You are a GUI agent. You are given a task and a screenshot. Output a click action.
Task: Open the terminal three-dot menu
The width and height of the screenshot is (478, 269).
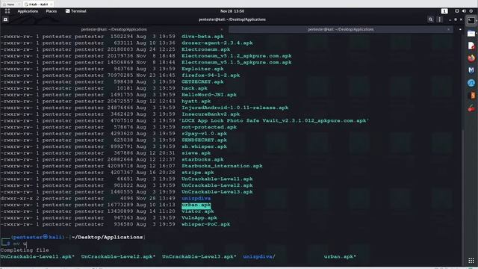(440, 19)
